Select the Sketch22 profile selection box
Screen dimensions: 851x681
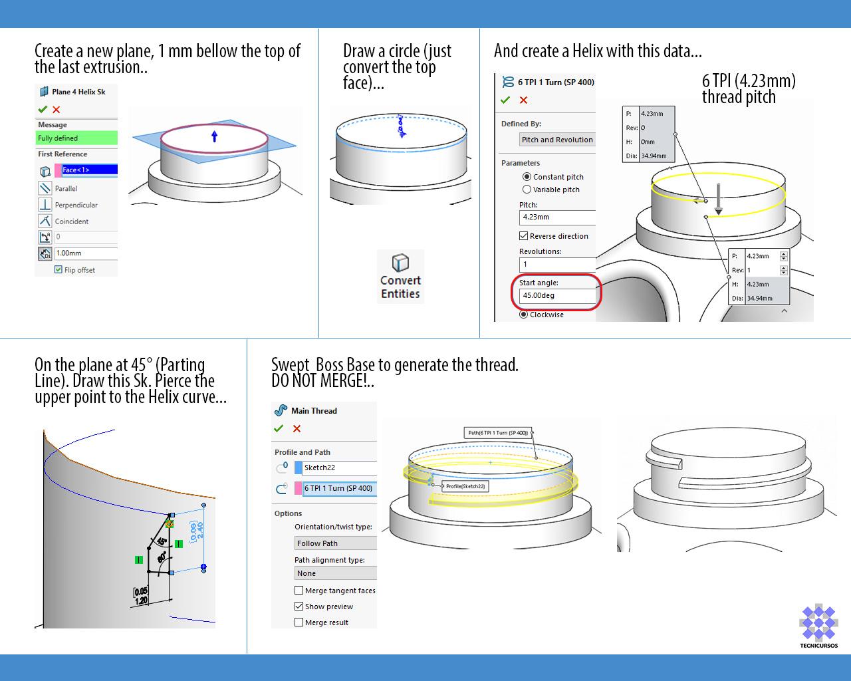(x=339, y=468)
